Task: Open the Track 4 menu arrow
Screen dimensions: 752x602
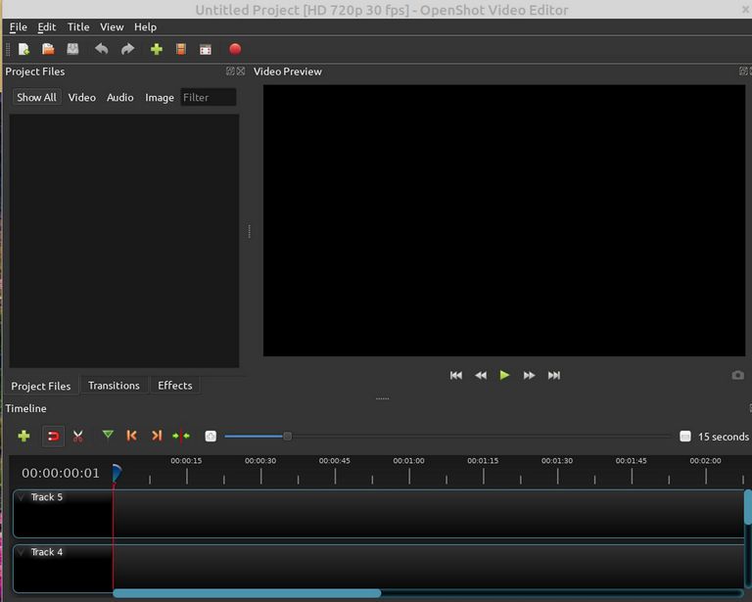Action: [22, 552]
